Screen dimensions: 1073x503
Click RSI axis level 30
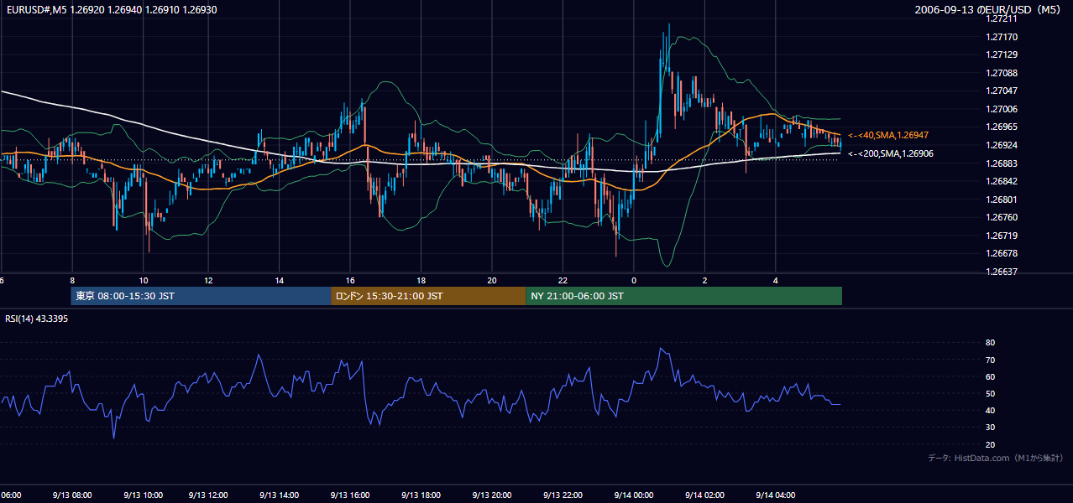pyautogui.click(x=991, y=428)
